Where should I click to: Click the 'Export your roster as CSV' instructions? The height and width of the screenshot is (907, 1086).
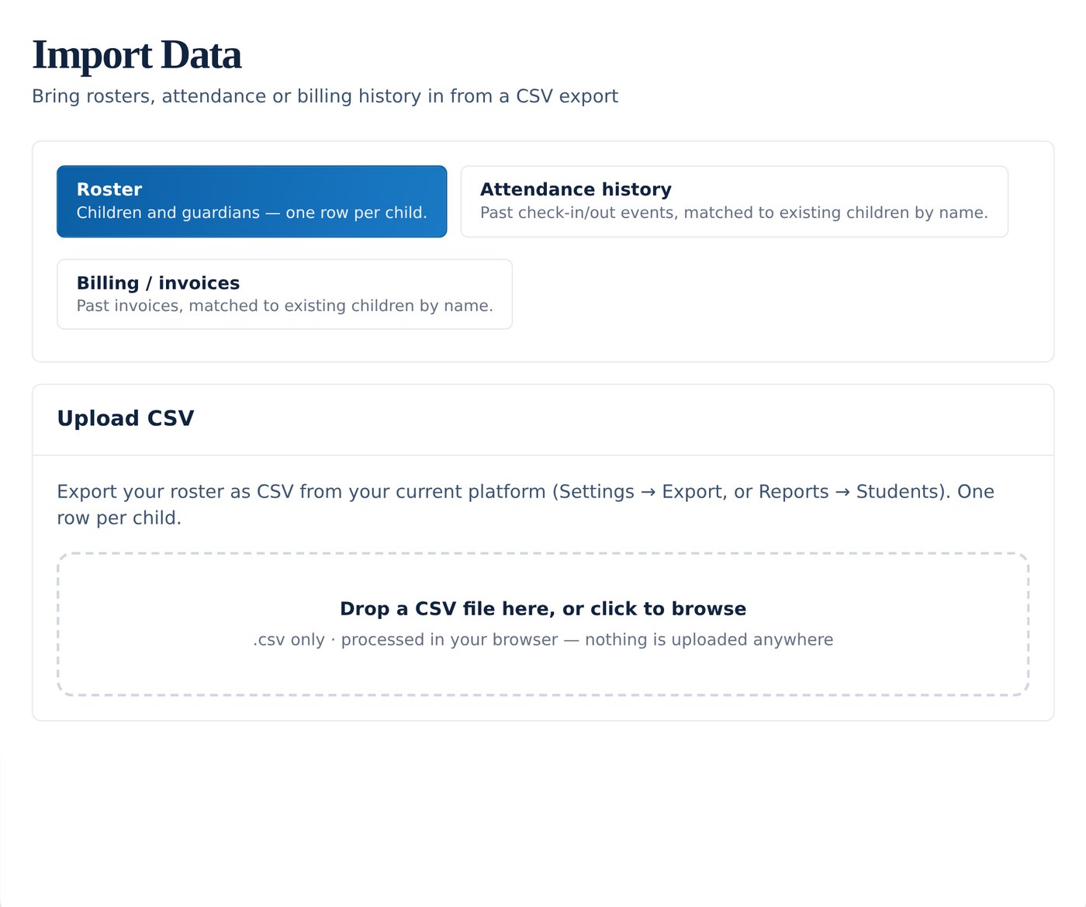(526, 504)
